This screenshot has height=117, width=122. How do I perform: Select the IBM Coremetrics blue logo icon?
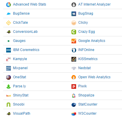9,50
